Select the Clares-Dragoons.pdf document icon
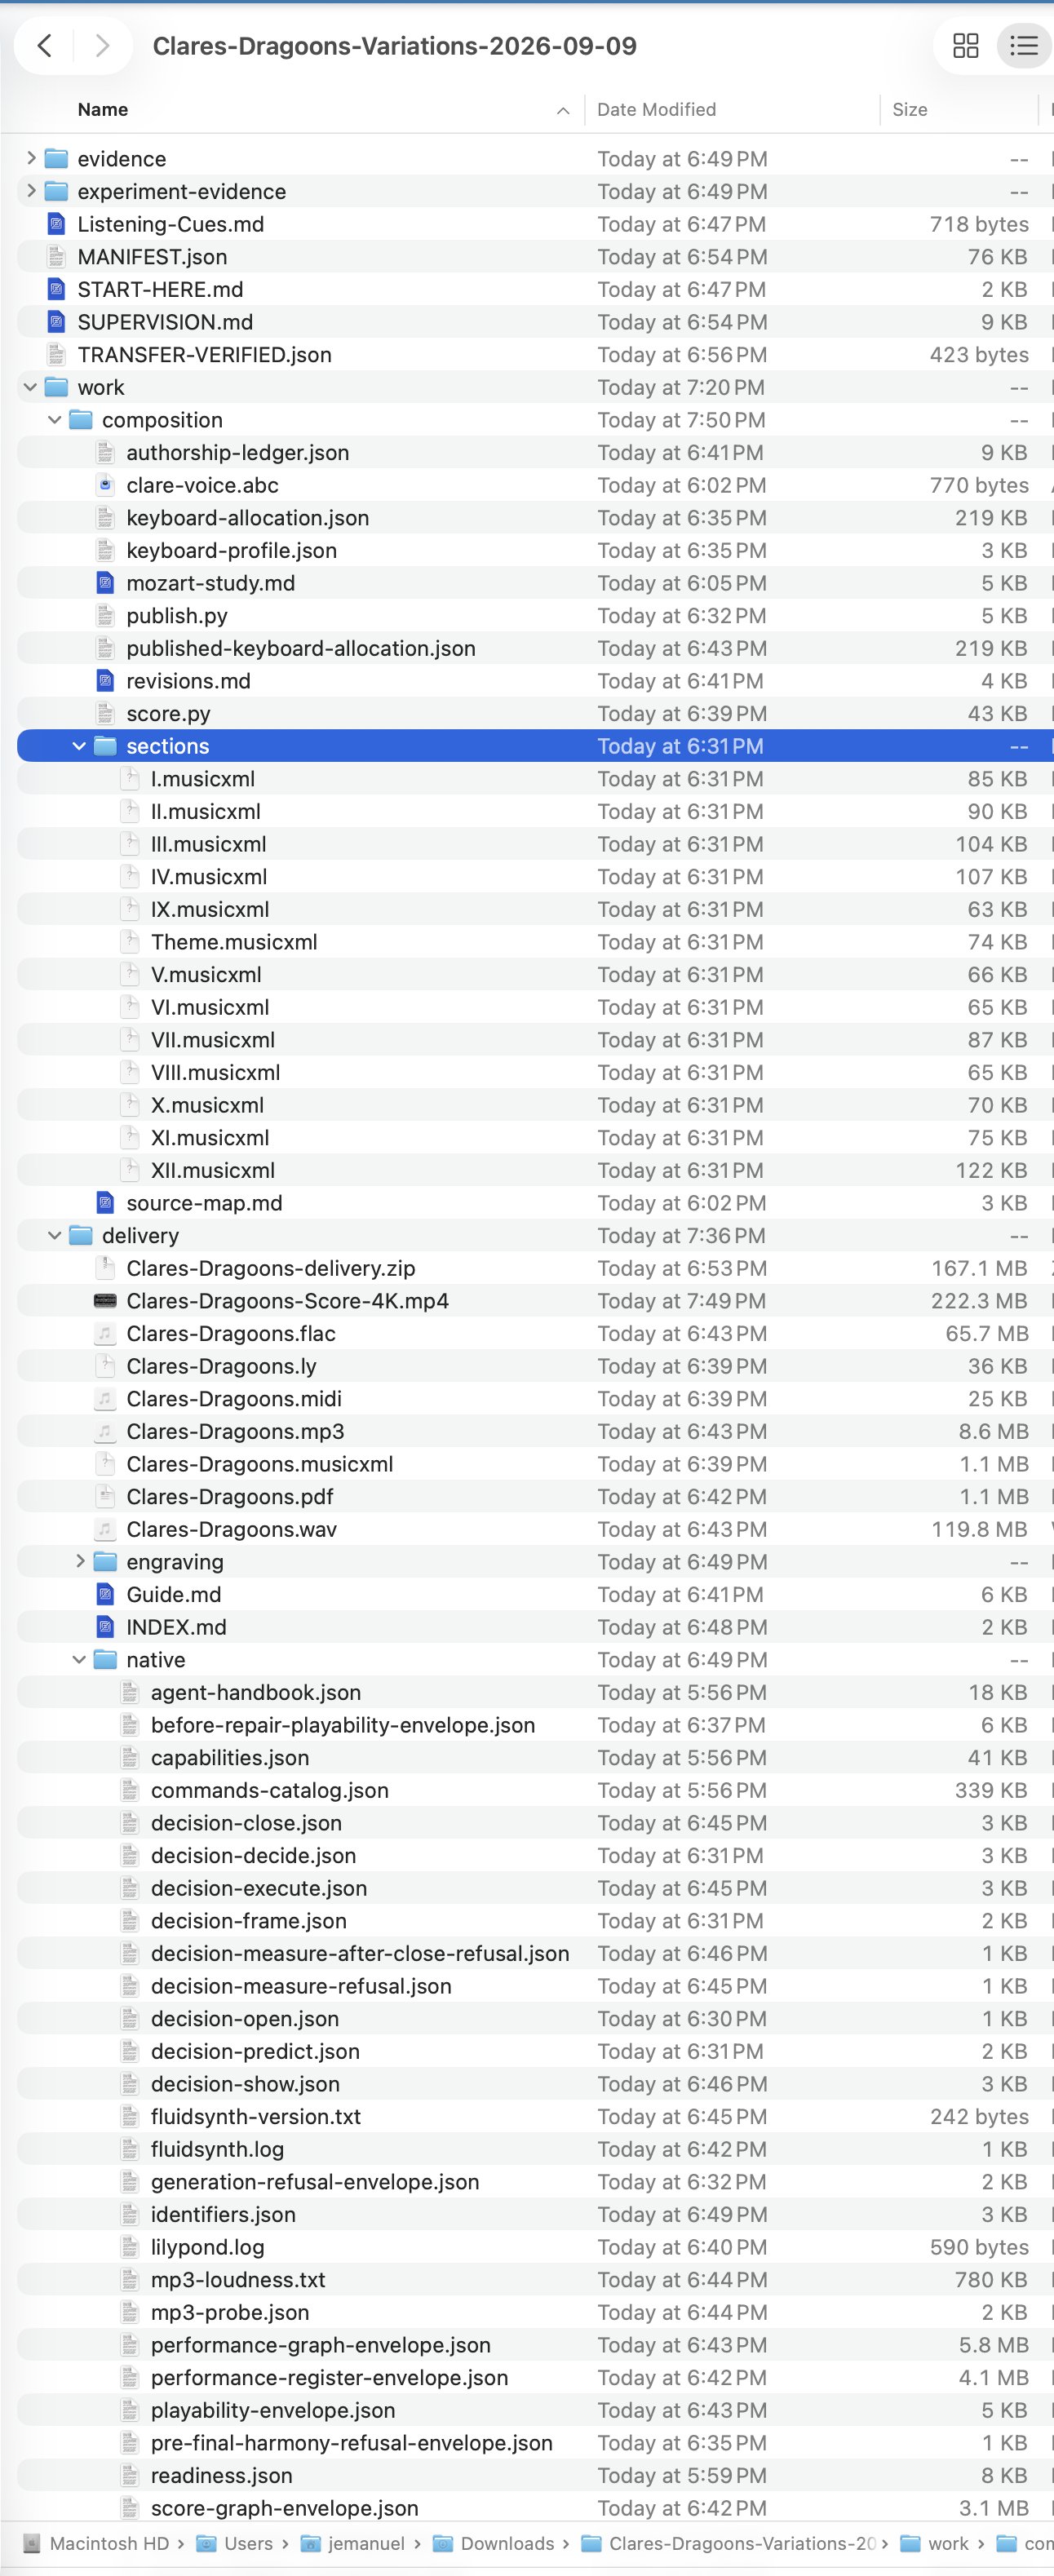Screen dimensions: 1054x2576 pos(105,1497)
